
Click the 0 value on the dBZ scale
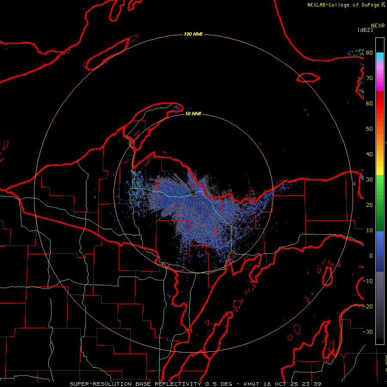(x=371, y=256)
